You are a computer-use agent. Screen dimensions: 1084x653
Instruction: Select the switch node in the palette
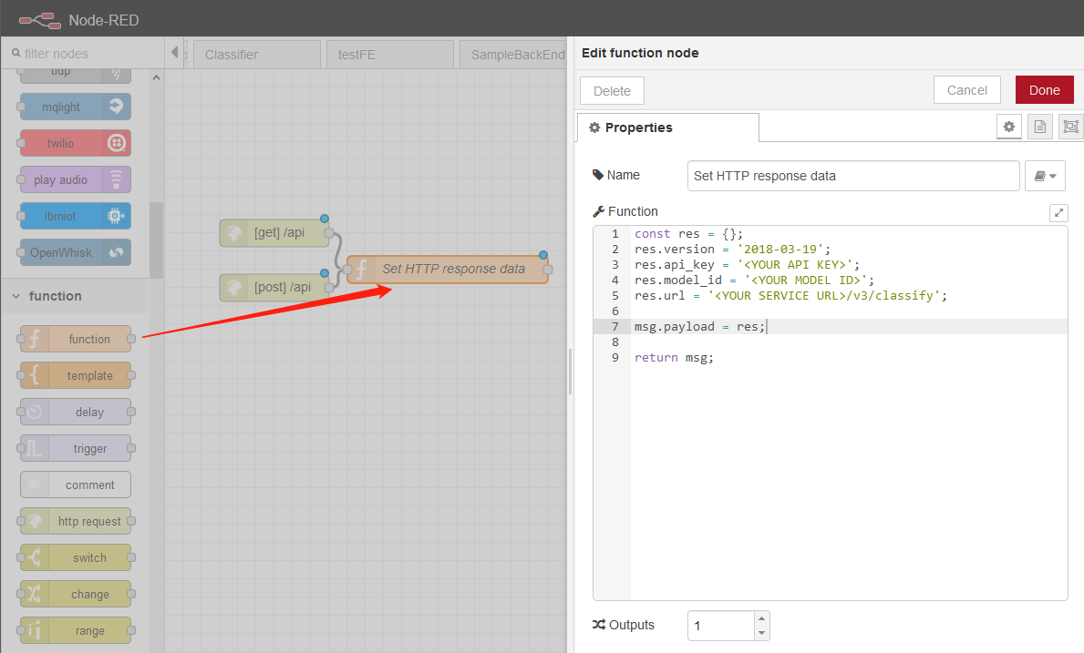(75, 557)
